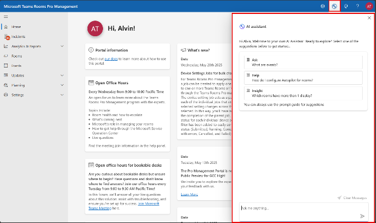Click the What's new megaphone icon
The width and height of the screenshot is (376, 223).
point(183,50)
